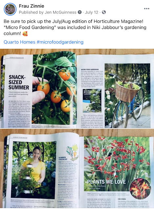Open the Quarto Homes link
Viewport: 154px width, 211px height.
[19, 42]
